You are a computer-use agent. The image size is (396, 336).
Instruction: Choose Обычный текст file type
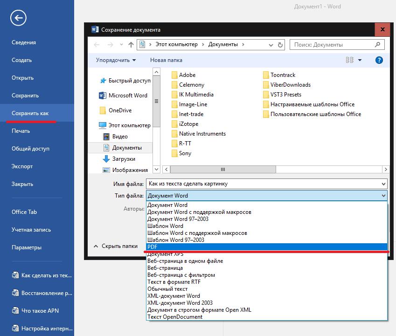tap(267, 289)
